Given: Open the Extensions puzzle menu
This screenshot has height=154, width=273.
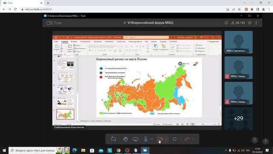Looking at the screenshot, I should (252, 9).
